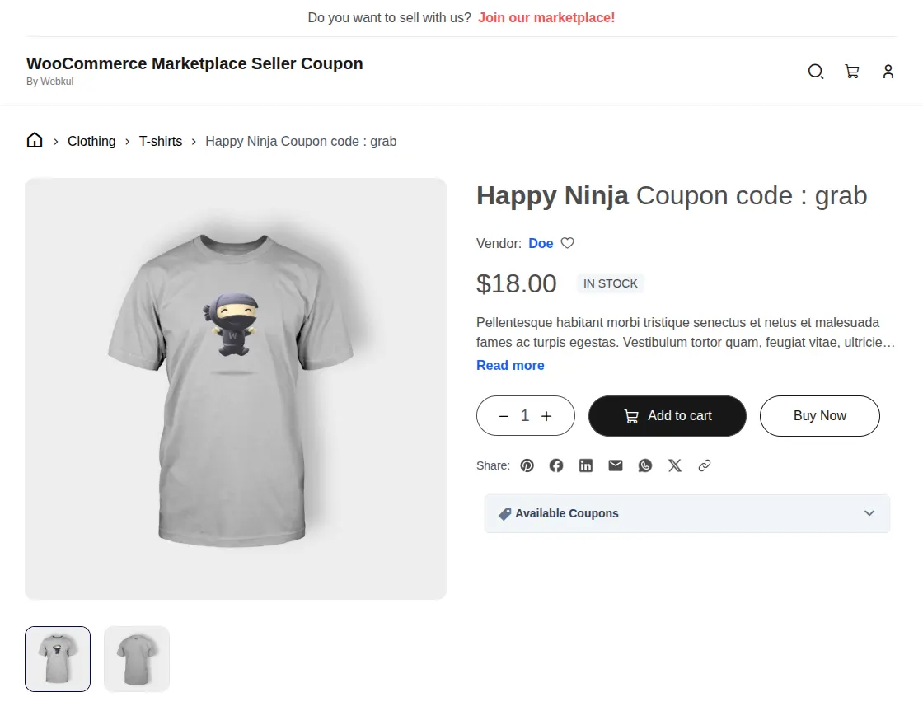Screen dimensions: 923x725
Task: Open T-shirts breadcrumb category
Action: click(161, 141)
